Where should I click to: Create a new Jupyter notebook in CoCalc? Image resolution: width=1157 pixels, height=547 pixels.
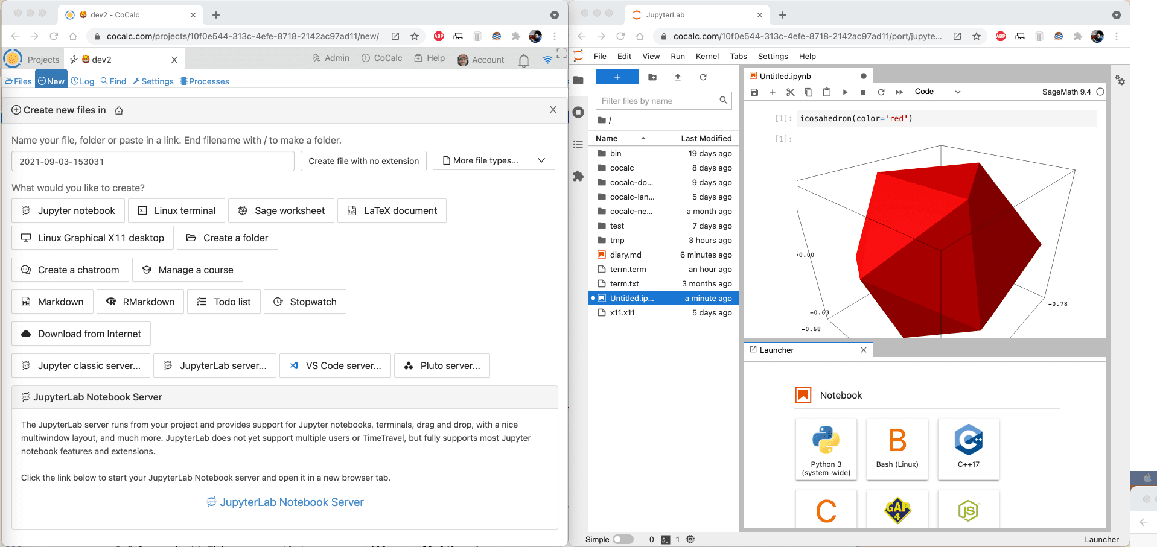coord(68,210)
